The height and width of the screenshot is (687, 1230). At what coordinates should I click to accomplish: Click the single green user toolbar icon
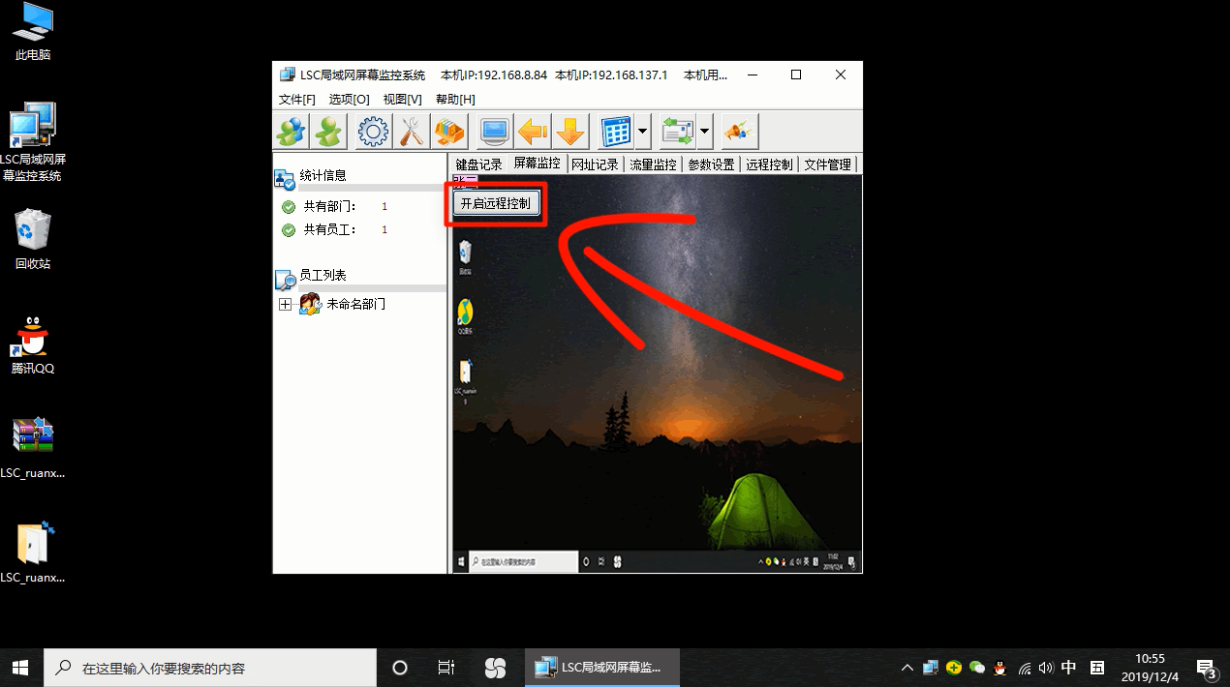click(328, 130)
